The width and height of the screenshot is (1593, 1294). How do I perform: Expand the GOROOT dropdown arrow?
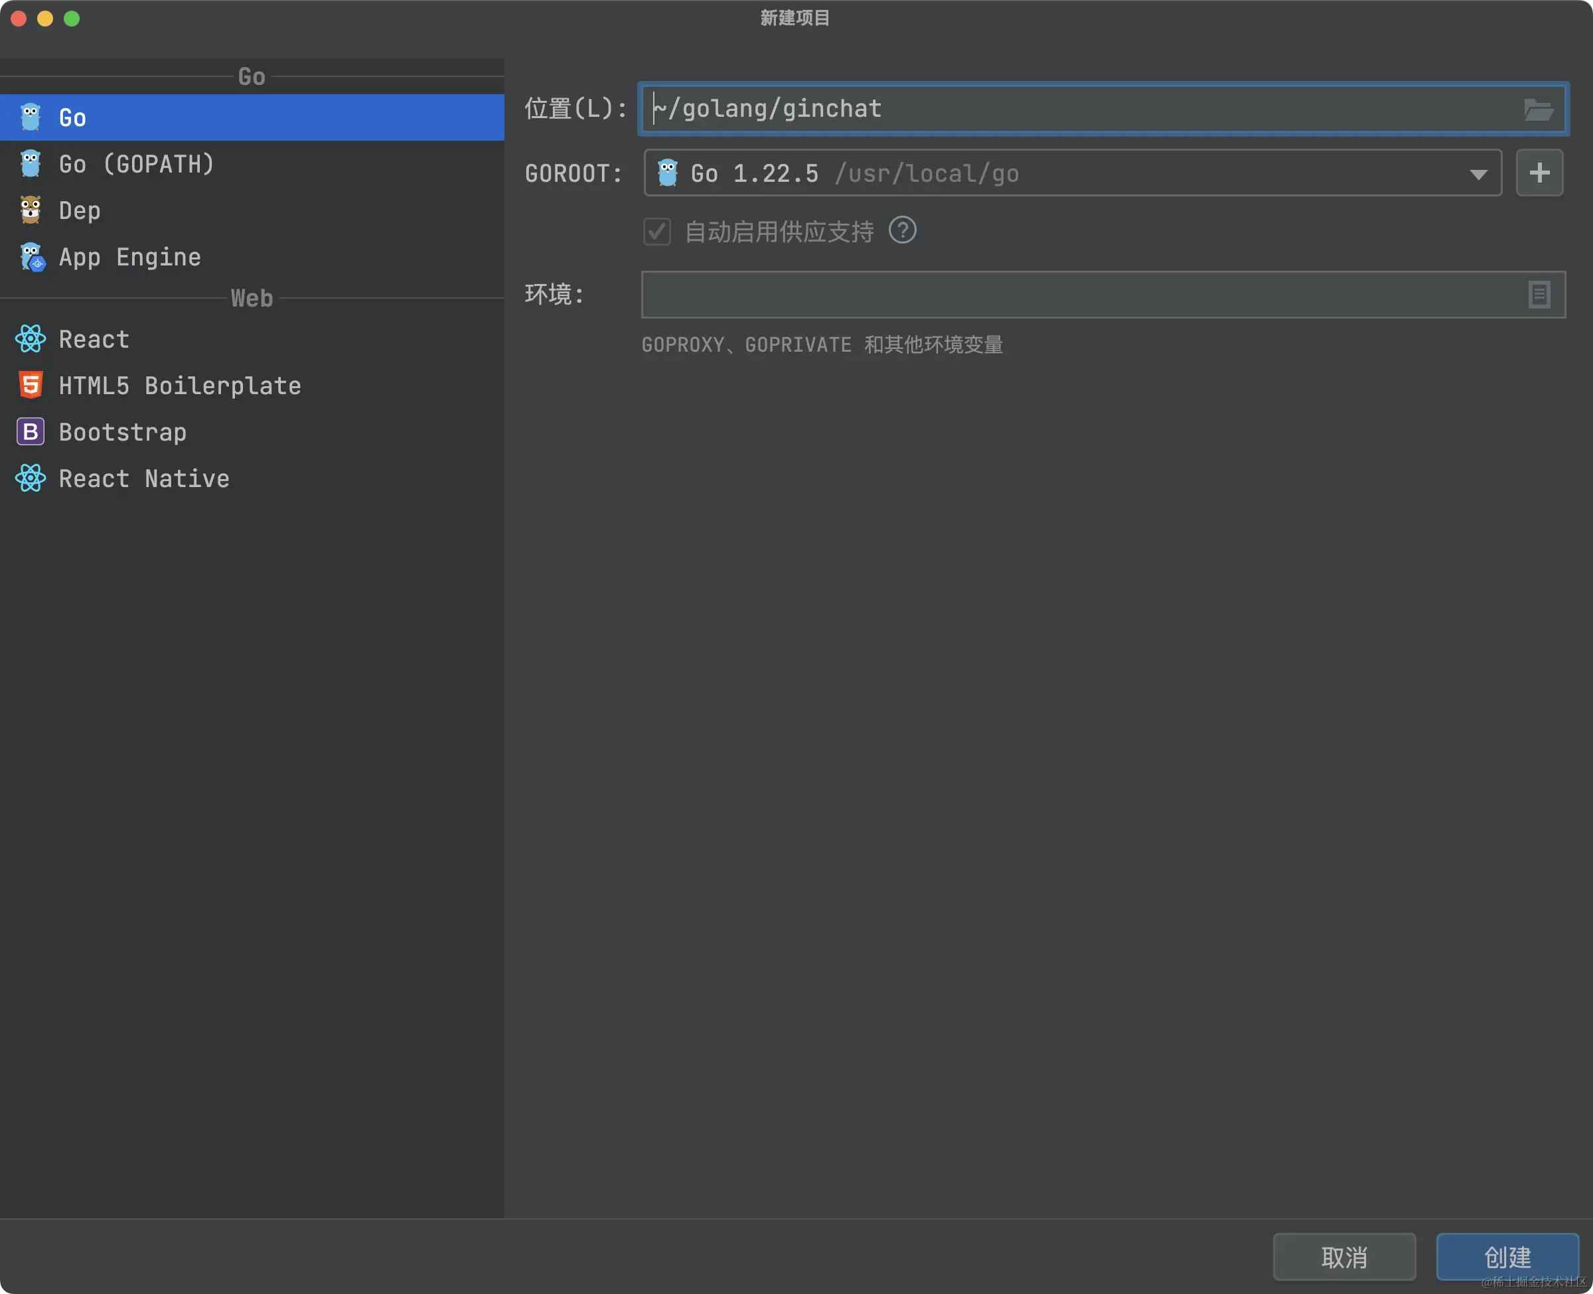pyautogui.click(x=1478, y=174)
